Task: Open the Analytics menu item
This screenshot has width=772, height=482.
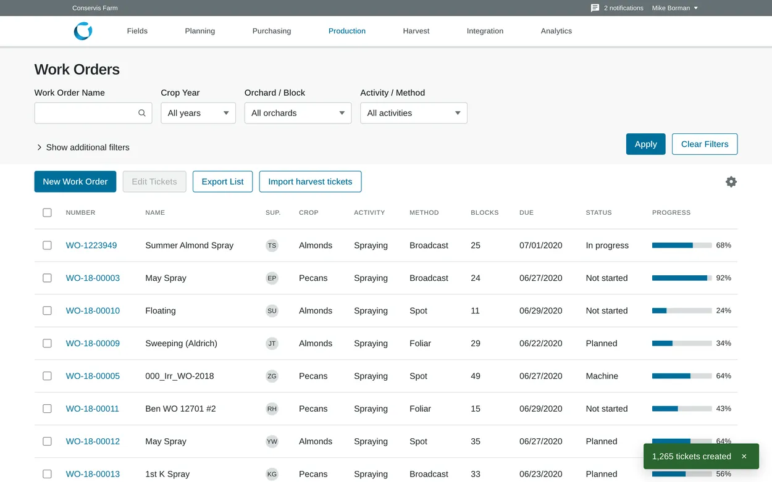Action: pos(556,31)
